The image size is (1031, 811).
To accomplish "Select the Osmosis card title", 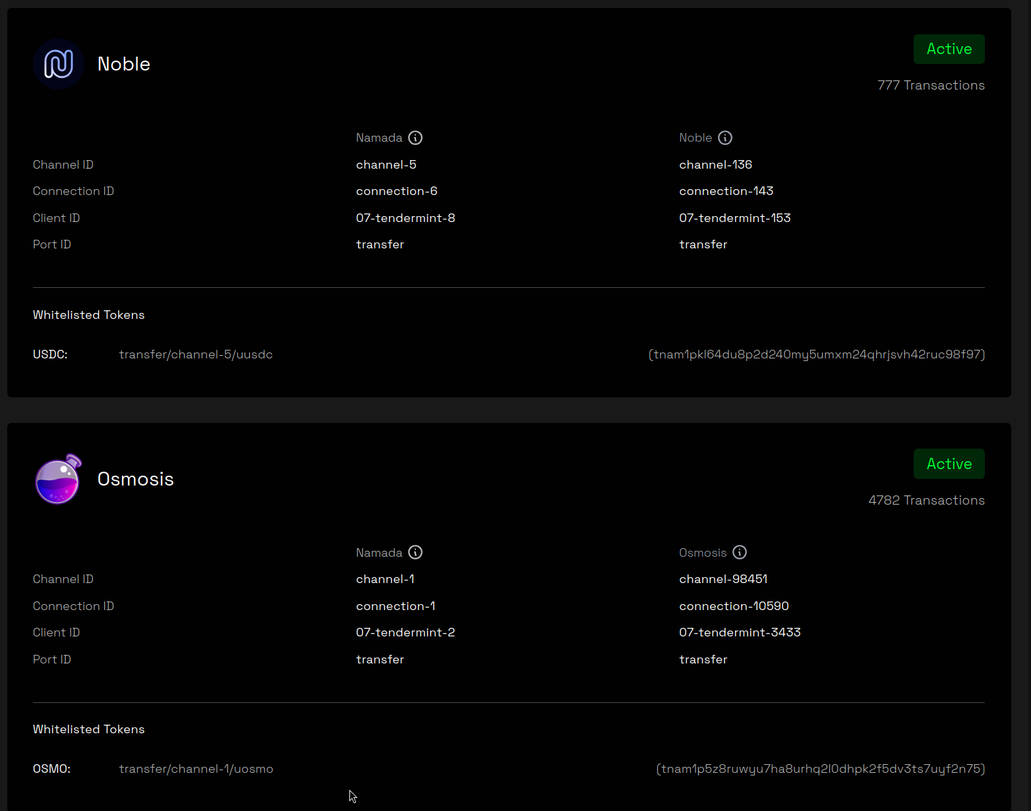I will tap(136, 479).
